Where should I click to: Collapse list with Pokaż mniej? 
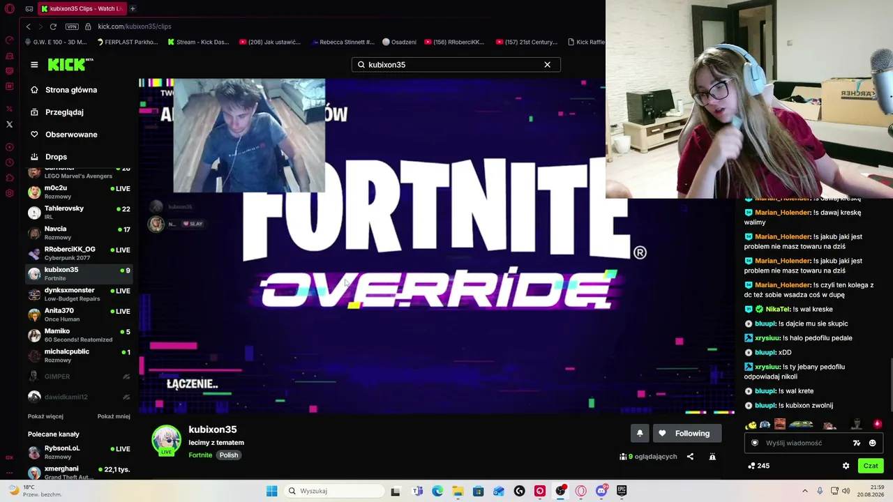[x=114, y=416]
